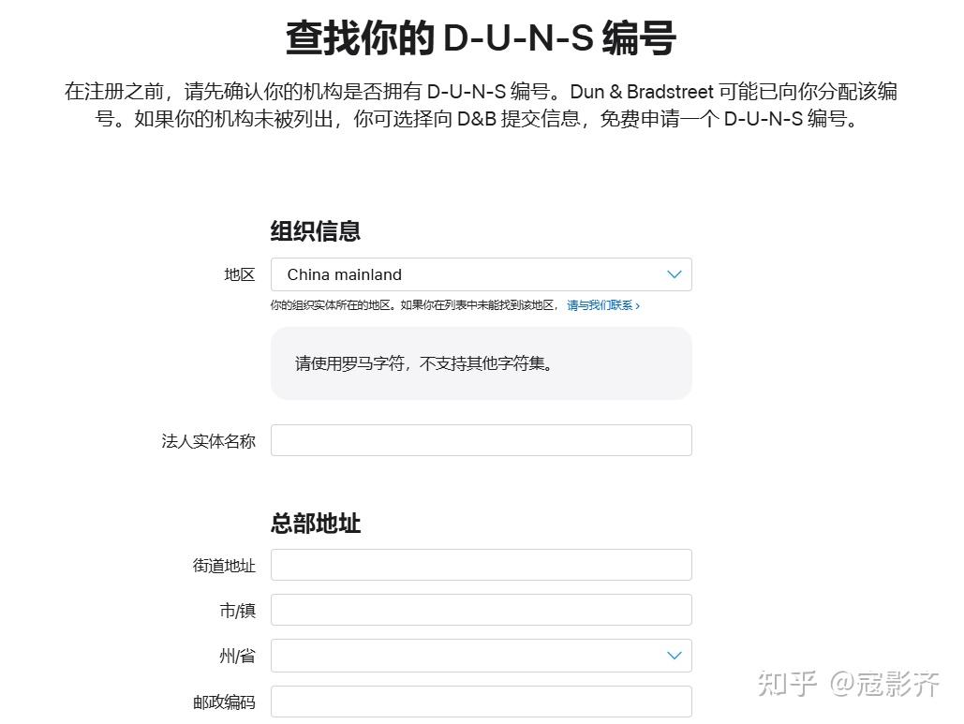Expand the 州/省 province dropdown
This screenshot has width=964, height=724.
click(x=481, y=656)
